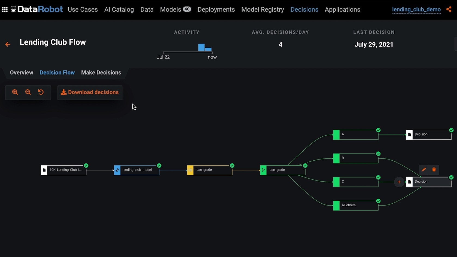This screenshot has height=257, width=457.
Task: Click the document icon on the upper Decision node
Action: [409, 134]
